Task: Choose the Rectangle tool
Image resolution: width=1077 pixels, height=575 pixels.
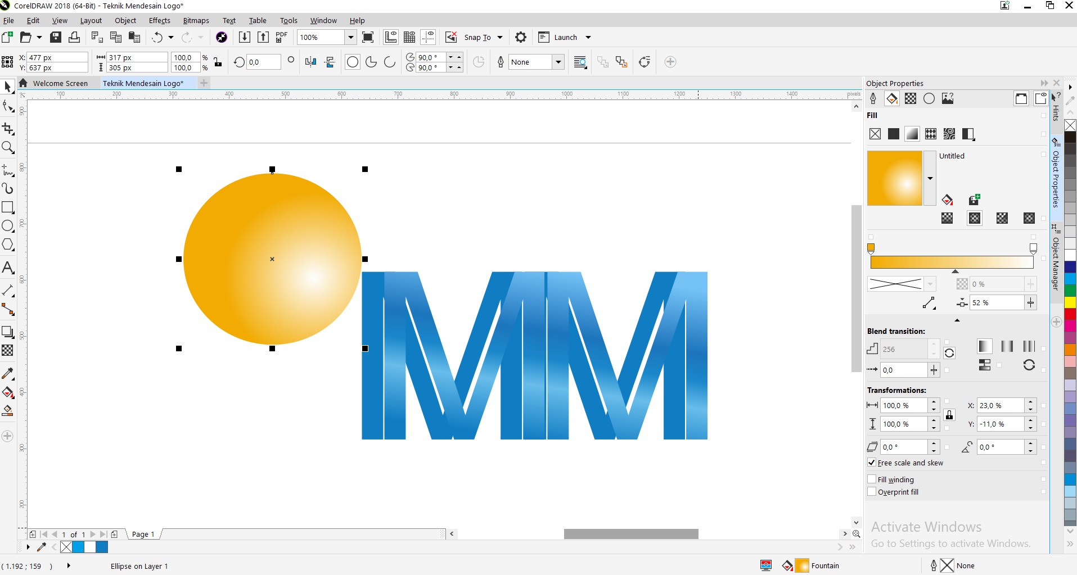Action: [x=8, y=207]
